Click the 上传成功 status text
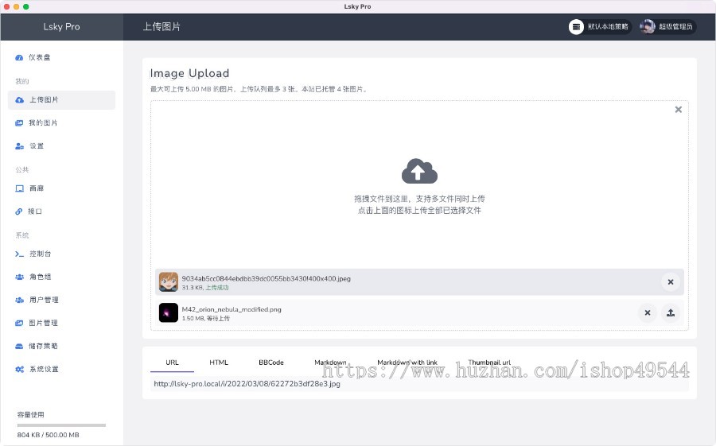 point(217,288)
